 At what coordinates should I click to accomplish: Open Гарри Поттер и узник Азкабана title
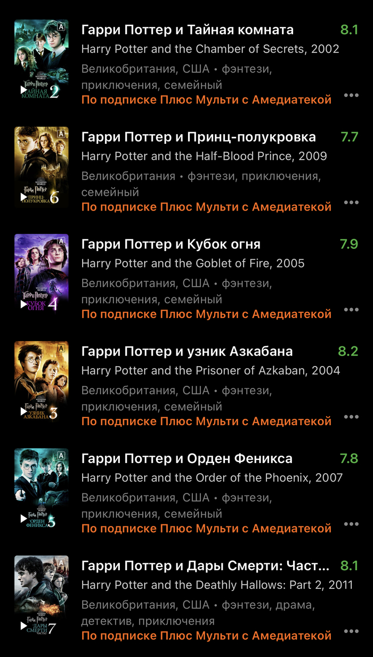187,352
